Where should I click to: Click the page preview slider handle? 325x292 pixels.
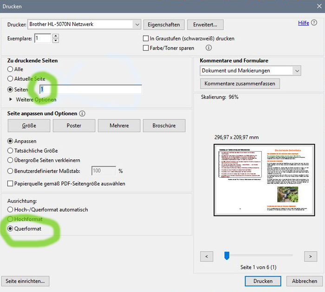pyautogui.click(x=227, y=255)
